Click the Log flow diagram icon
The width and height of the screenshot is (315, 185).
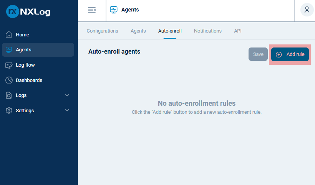point(9,65)
